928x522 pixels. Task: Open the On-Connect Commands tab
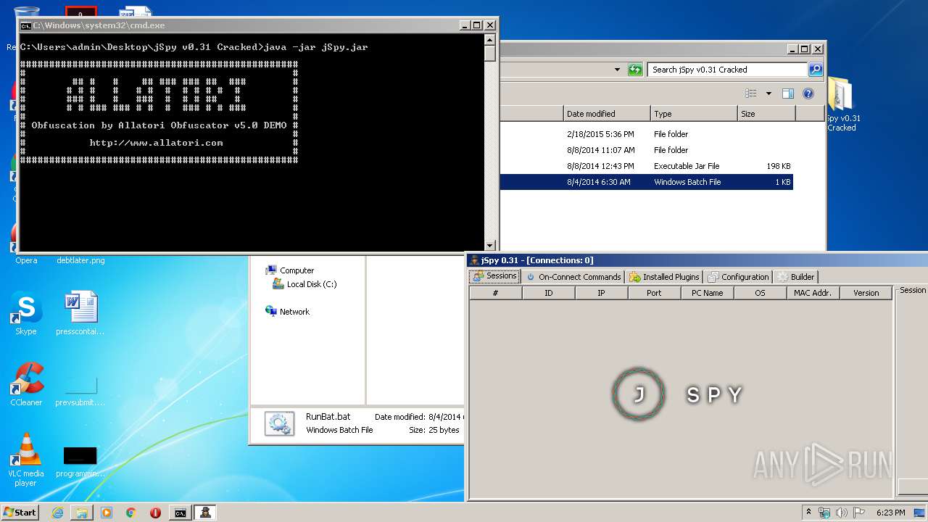(573, 277)
